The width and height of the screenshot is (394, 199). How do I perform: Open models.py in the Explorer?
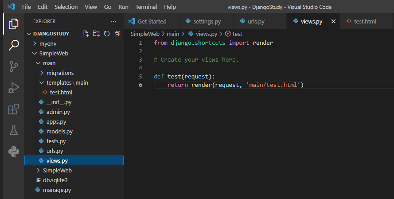(x=74, y=131)
